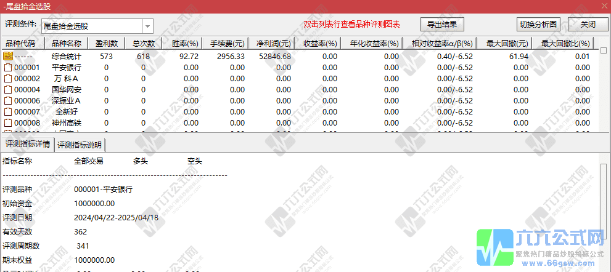611x272 pixels.
Task: Sort by the 最大回撤比(%) column header
Action: pos(563,44)
